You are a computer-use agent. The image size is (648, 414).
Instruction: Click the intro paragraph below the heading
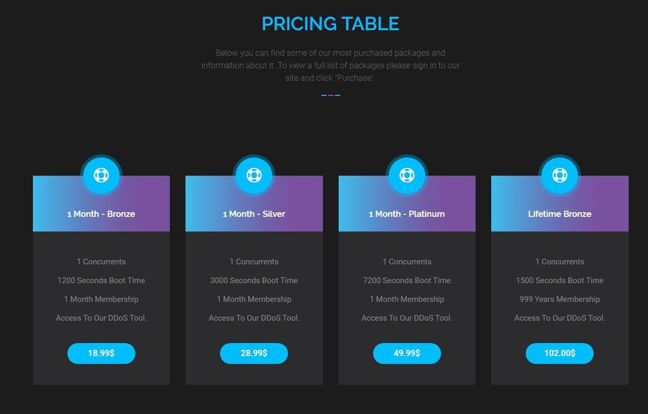[330, 65]
